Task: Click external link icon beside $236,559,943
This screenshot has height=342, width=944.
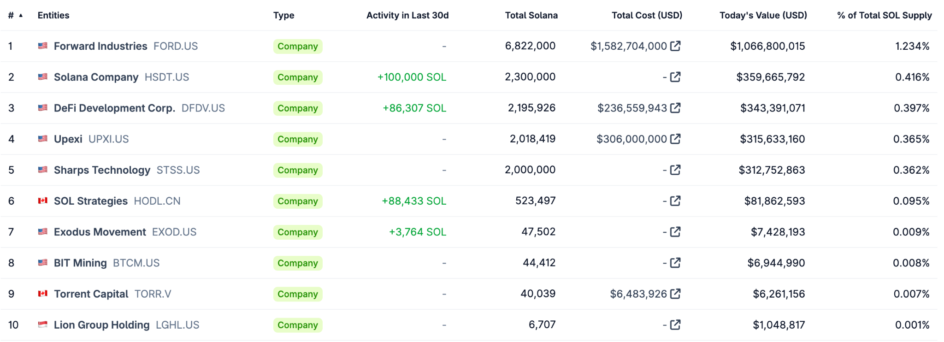Action: click(x=675, y=108)
